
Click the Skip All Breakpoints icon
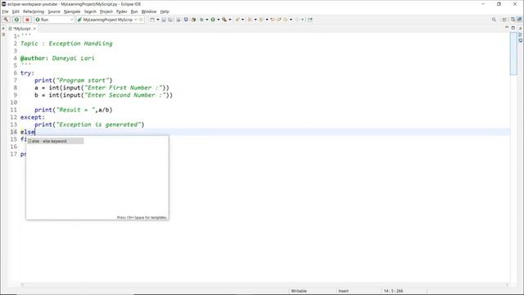(x=193, y=20)
